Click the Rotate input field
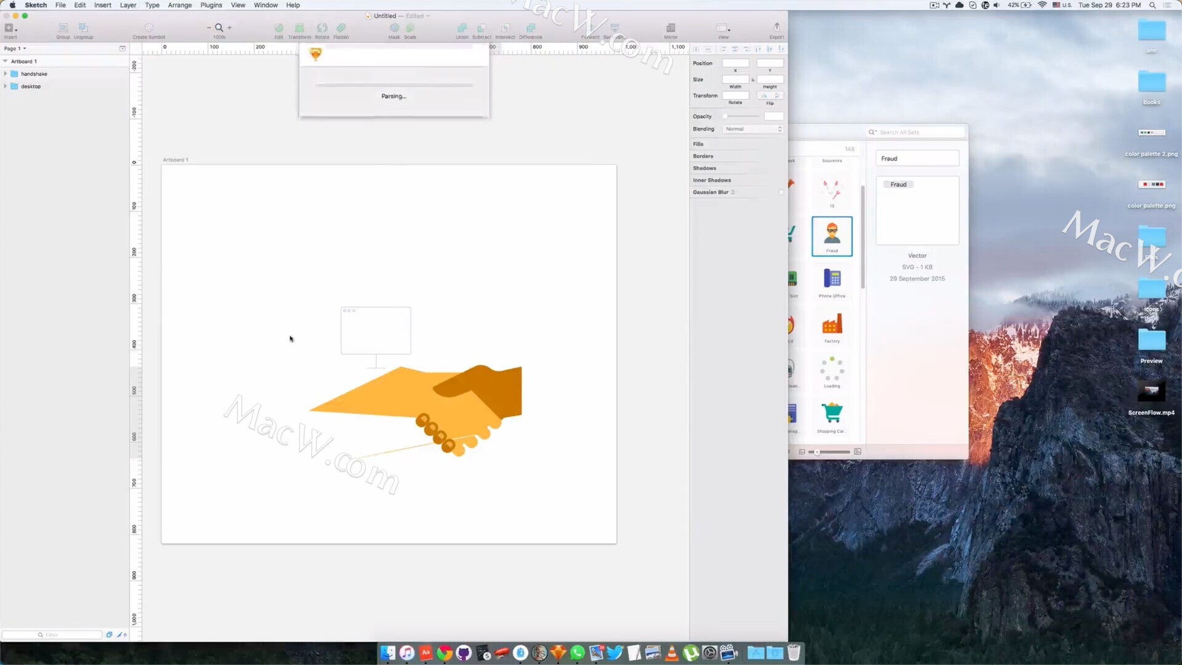 tap(736, 95)
